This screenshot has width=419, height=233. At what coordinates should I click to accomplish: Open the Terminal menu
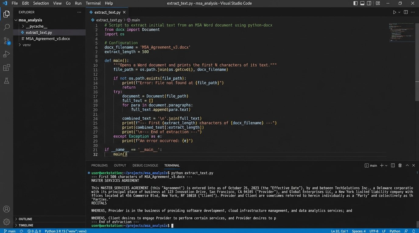pyautogui.click(x=93, y=3)
